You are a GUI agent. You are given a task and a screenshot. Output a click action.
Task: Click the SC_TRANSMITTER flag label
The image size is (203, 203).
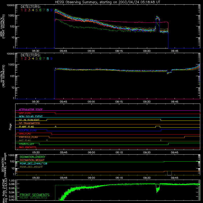29,123
